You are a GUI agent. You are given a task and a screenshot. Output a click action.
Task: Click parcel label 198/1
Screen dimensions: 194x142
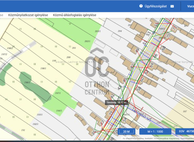click(x=43, y=68)
